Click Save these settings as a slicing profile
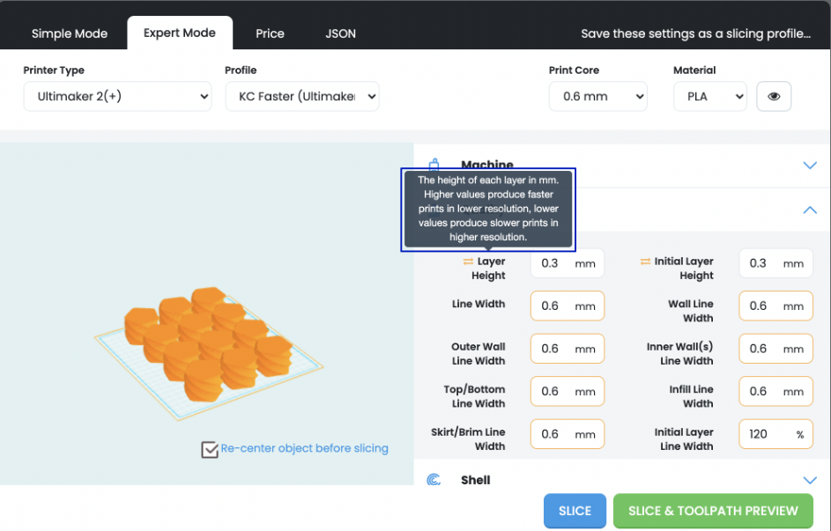This screenshot has height=531, width=831. [x=695, y=34]
